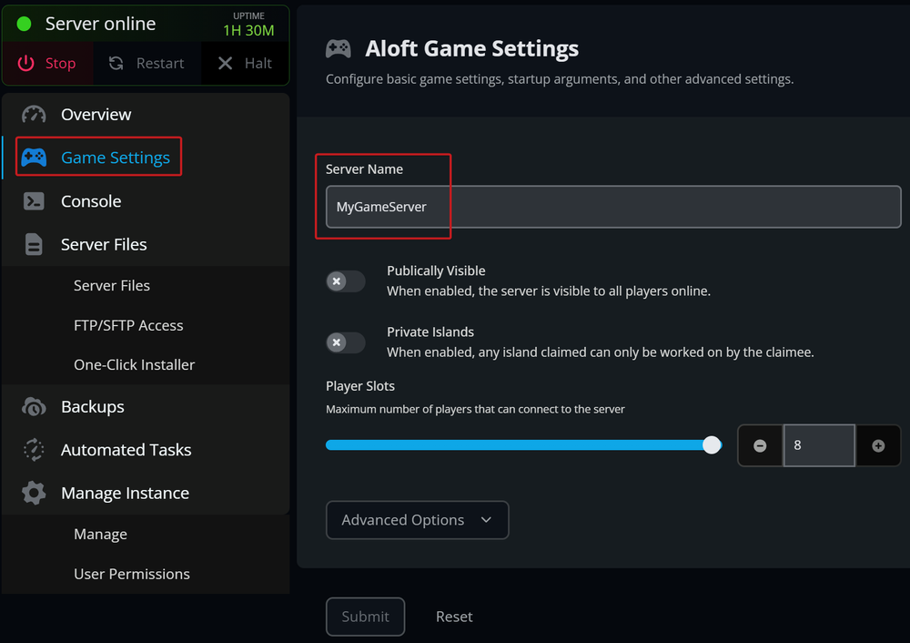The image size is (910, 643).
Task: Open the Console terminal icon
Action: pyautogui.click(x=33, y=200)
